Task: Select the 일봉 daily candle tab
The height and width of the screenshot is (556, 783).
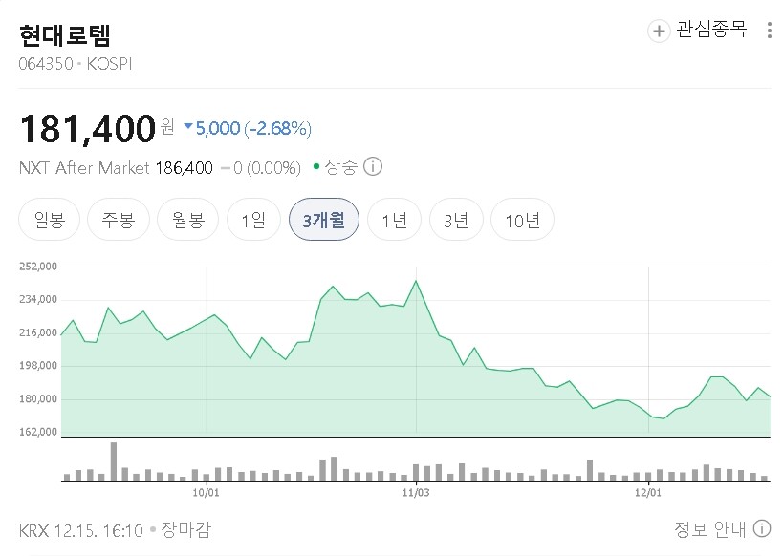Action: click(49, 221)
